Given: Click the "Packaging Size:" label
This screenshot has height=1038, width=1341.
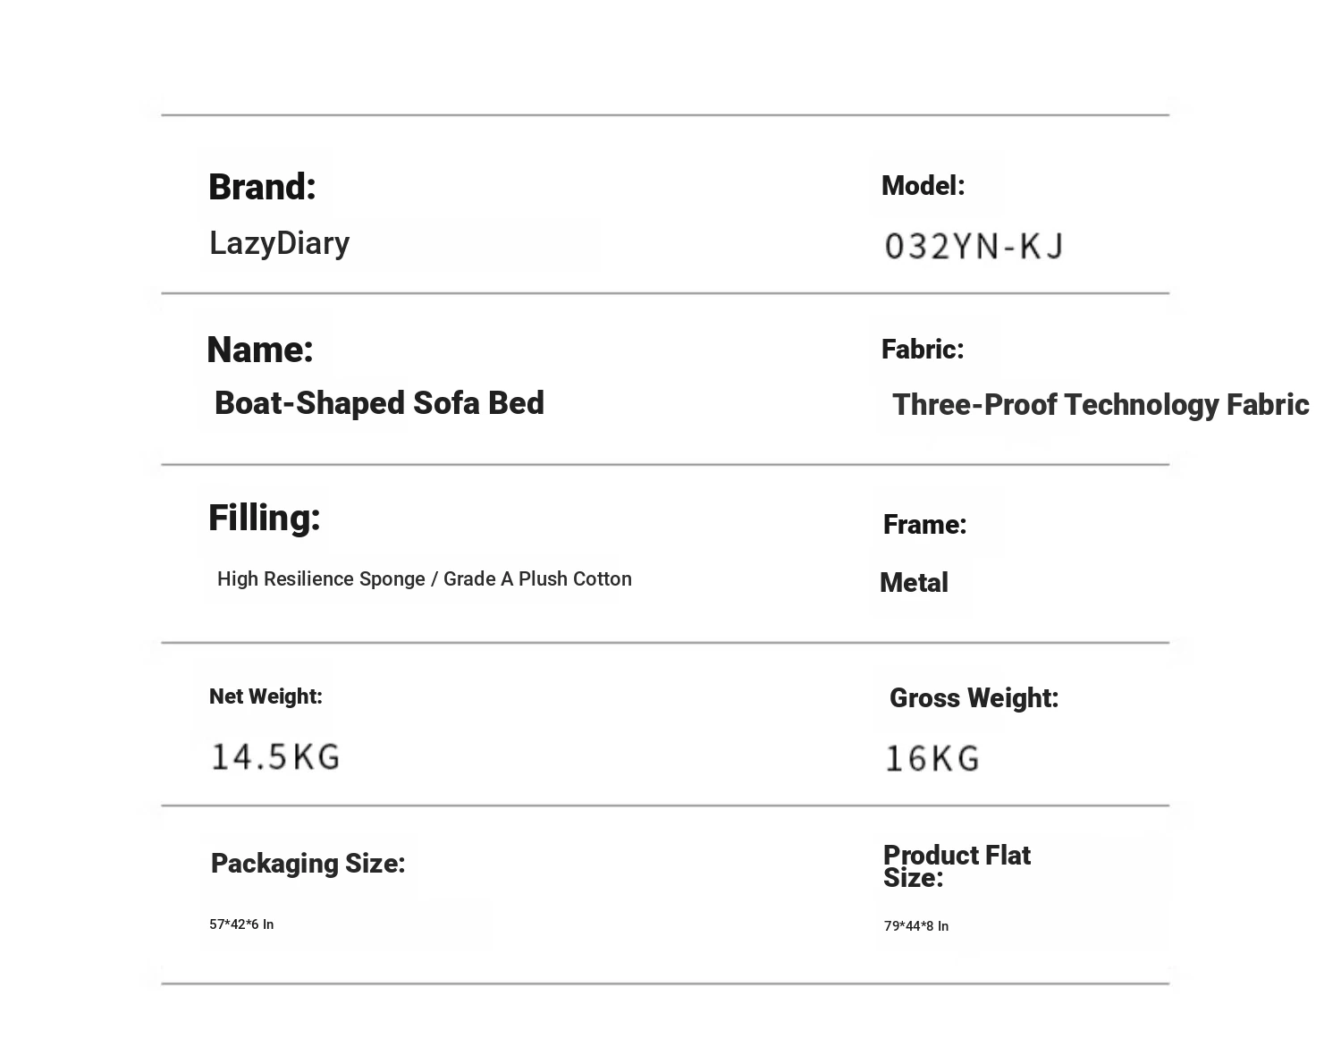Looking at the screenshot, I should (x=308, y=864).
